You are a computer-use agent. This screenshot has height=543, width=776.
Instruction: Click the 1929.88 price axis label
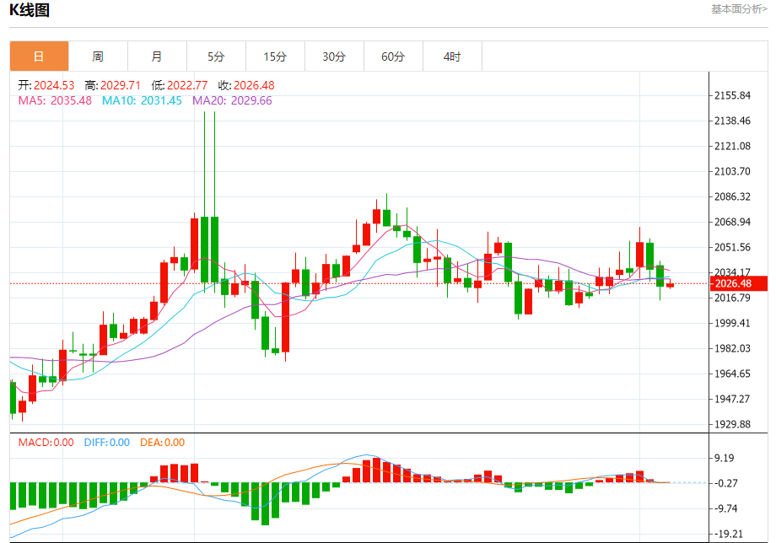click(x=732, y=424)
